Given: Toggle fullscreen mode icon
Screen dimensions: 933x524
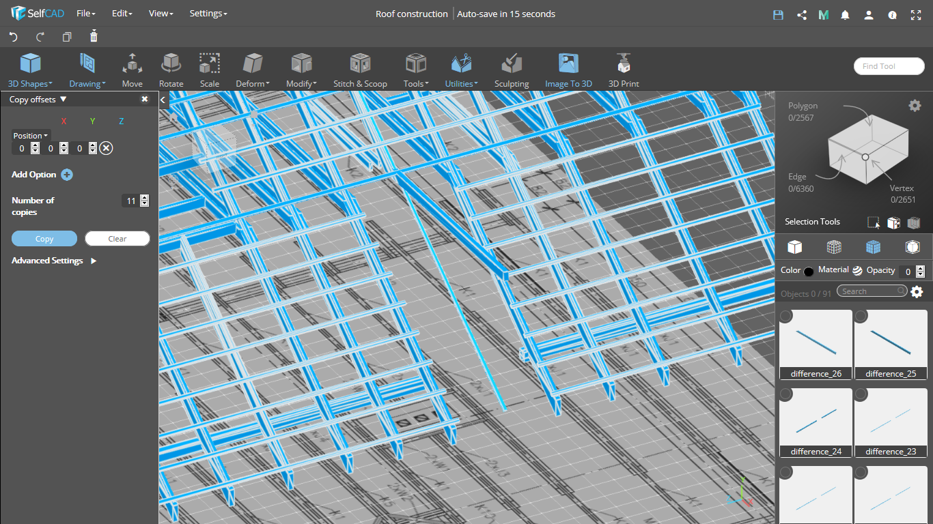Looking at the screenshot, I should point(916,14).
